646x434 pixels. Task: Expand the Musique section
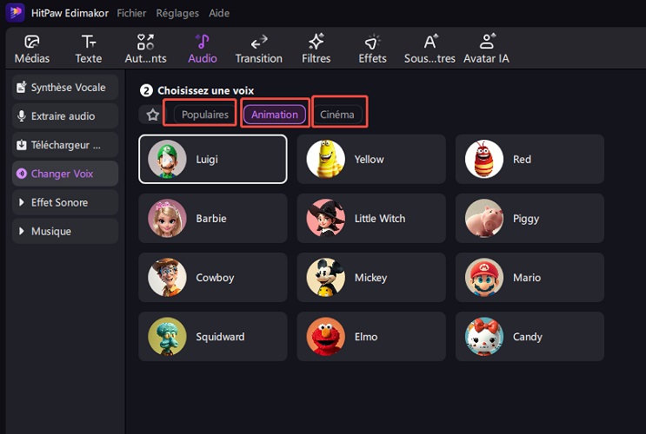pos(65,232)
